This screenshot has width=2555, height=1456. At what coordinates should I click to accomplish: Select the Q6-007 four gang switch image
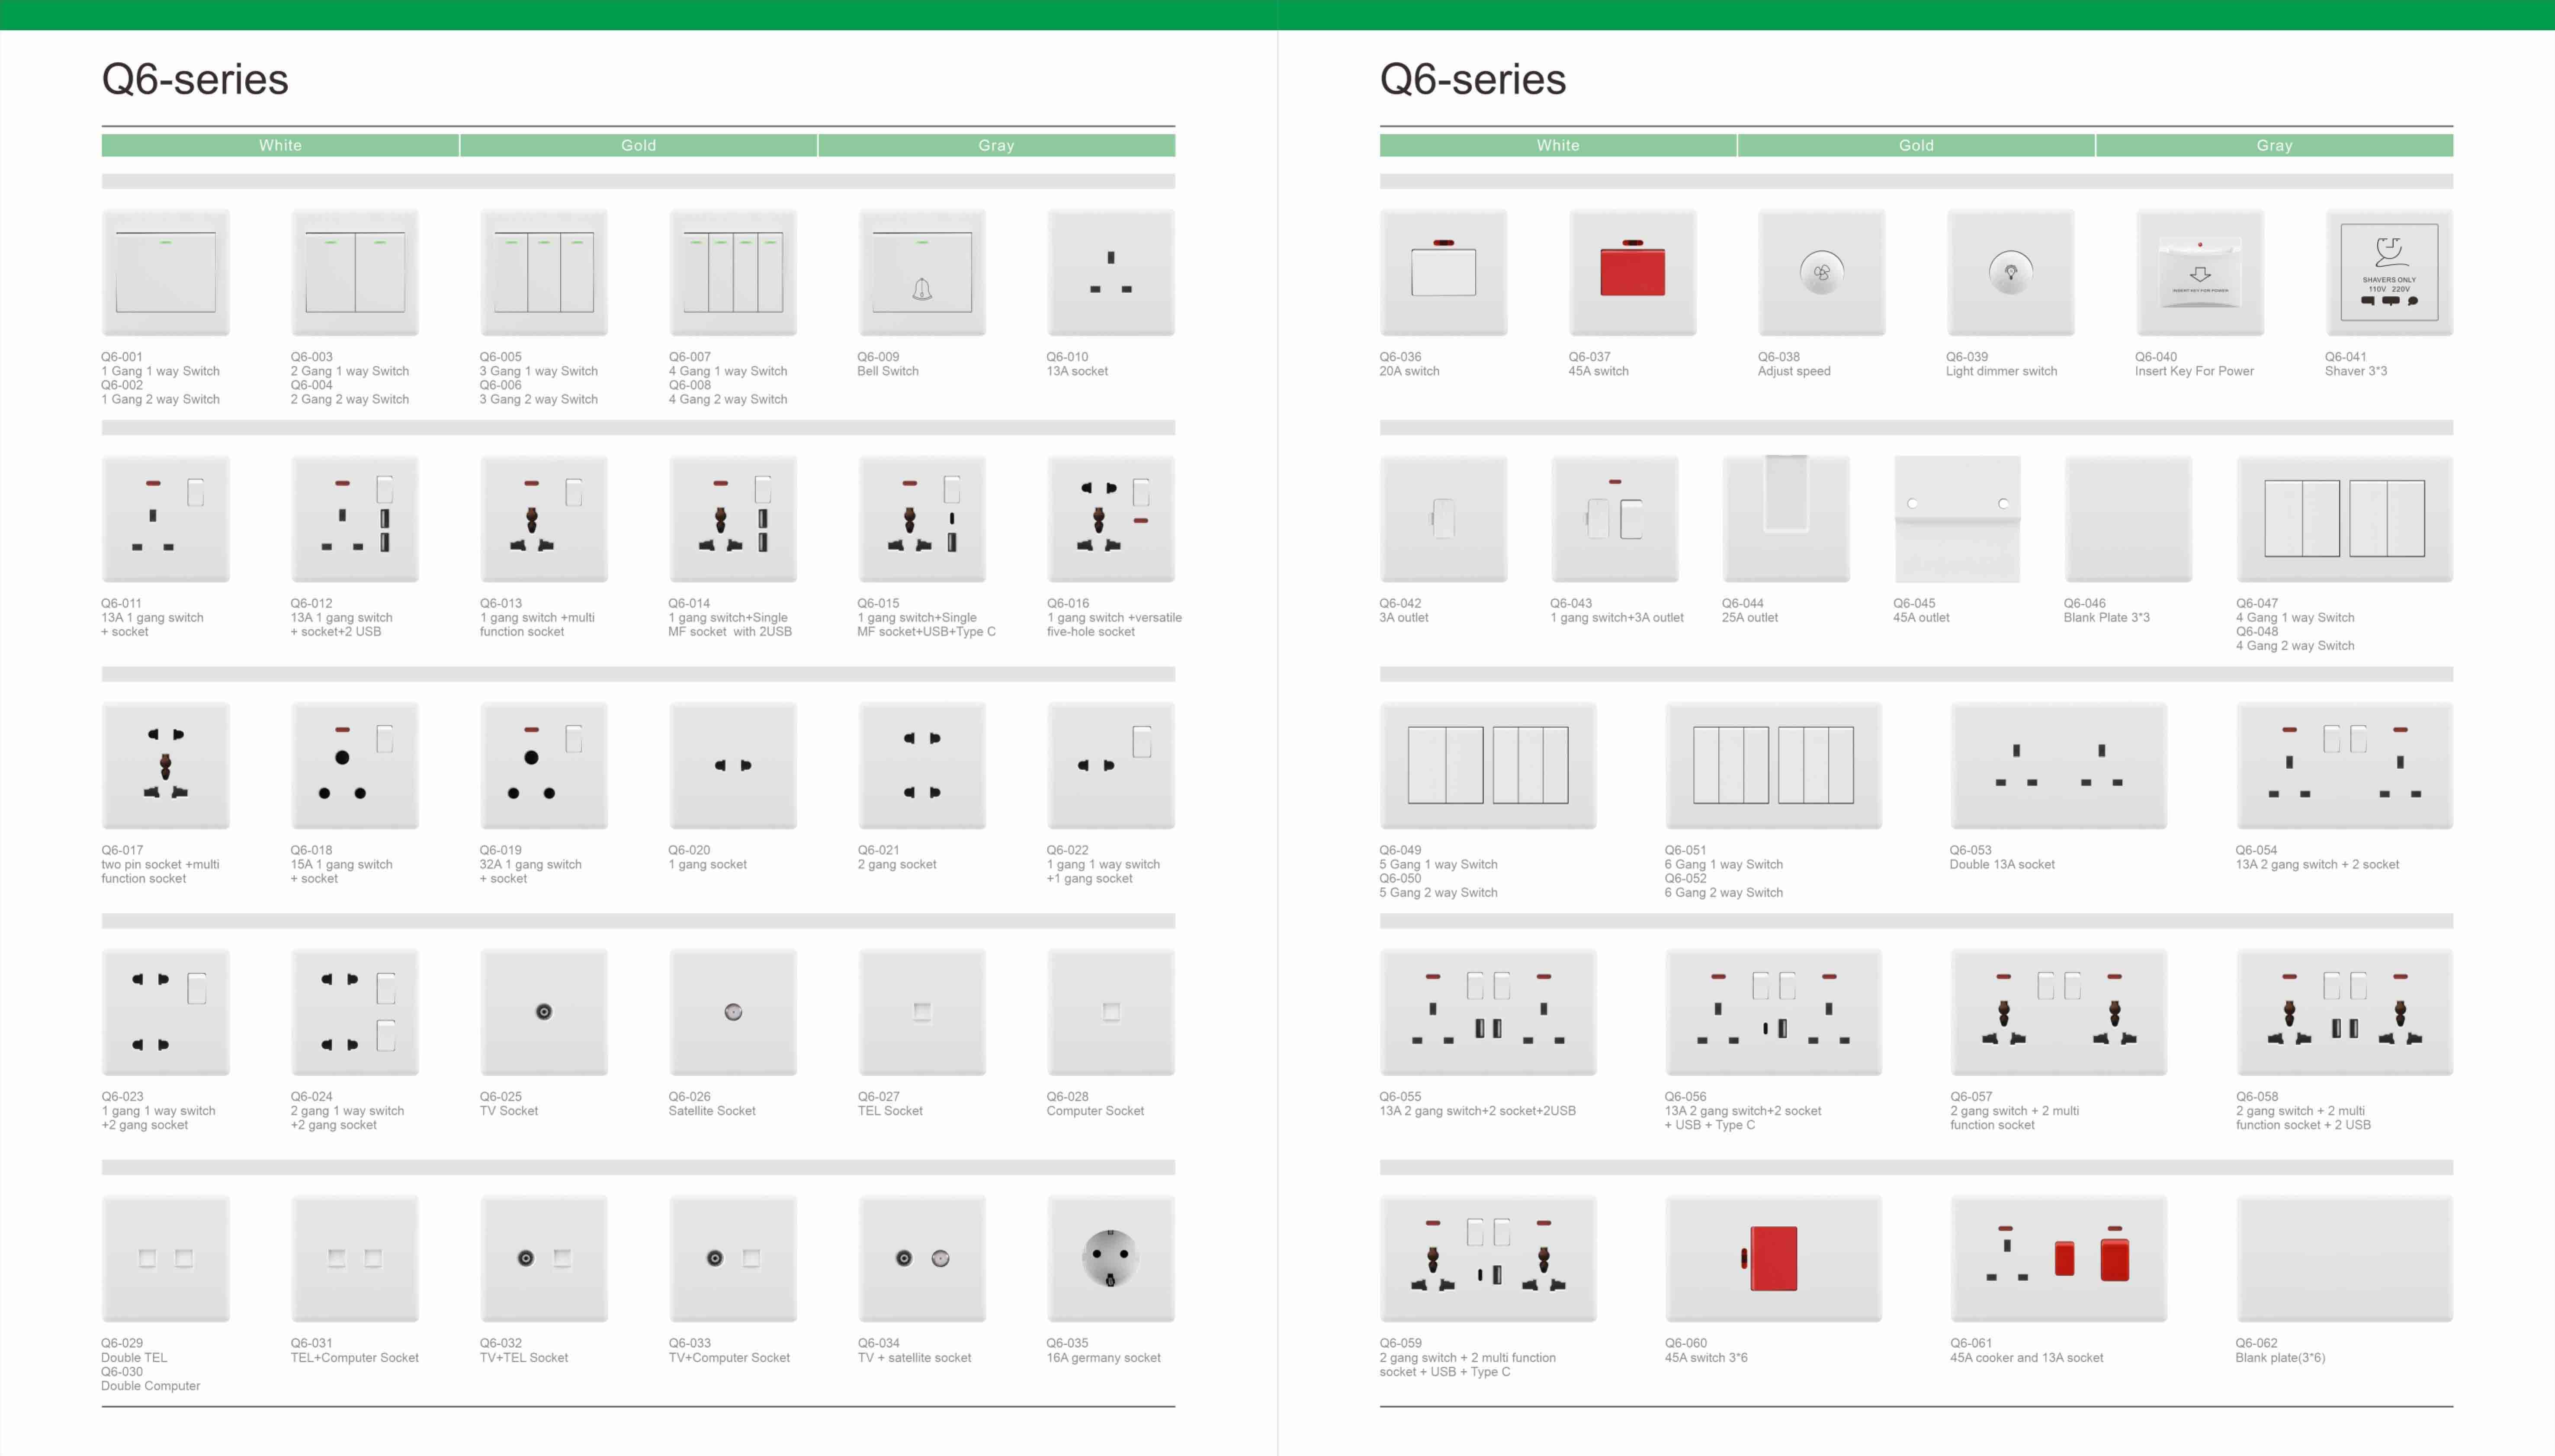point(732,272)
